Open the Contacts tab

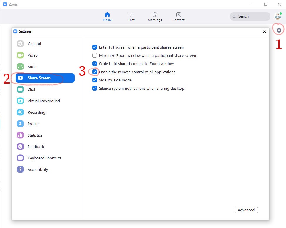coord(179,17)
